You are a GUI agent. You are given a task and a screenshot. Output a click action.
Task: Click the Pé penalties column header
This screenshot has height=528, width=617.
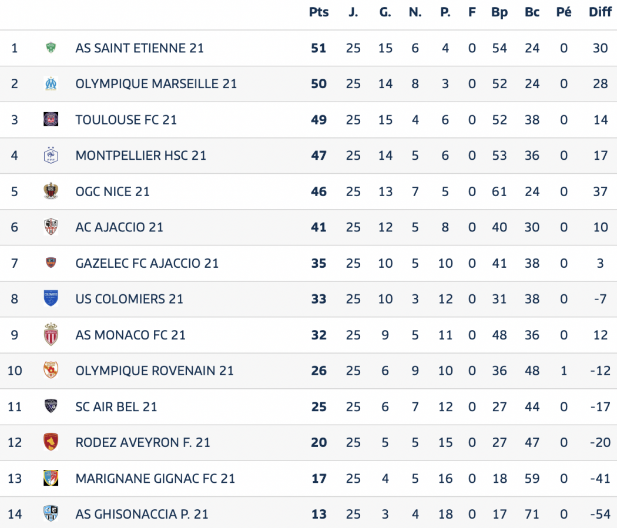[564, 12]
